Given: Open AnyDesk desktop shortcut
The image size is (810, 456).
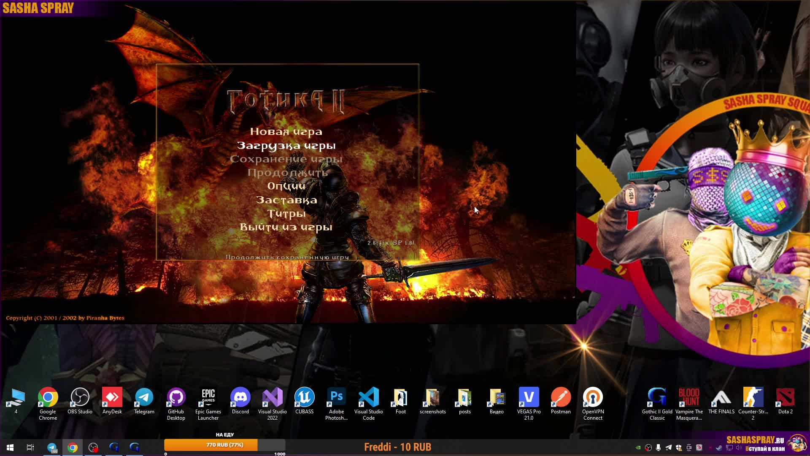Looking at the screenshot, I should tap(112, 398).
